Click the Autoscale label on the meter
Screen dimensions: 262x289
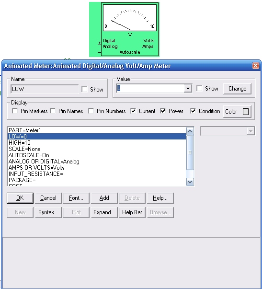coord(130,52)
